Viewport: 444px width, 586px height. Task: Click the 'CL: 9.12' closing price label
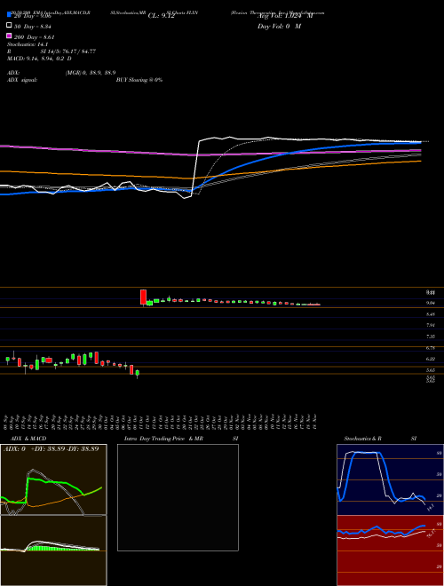point(161,16)
